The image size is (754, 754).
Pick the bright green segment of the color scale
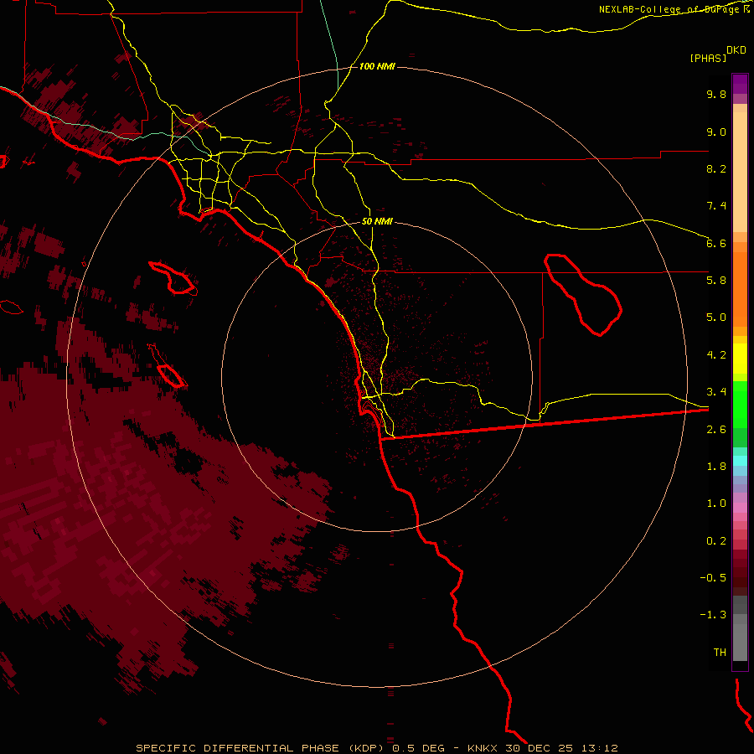[x=740, y=404]
